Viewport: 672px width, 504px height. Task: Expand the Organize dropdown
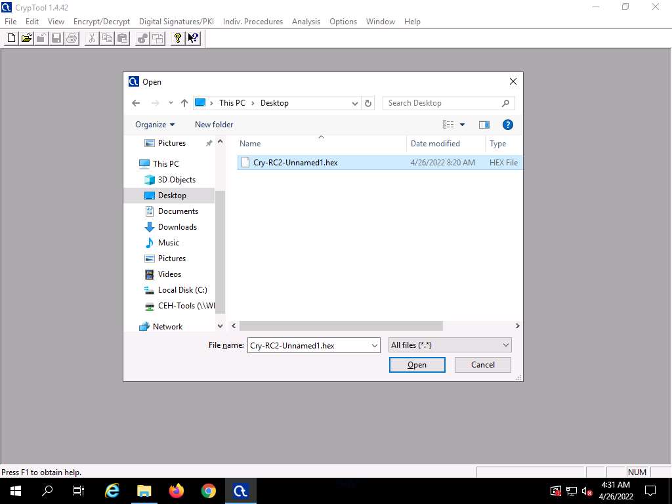click(155, 125)
